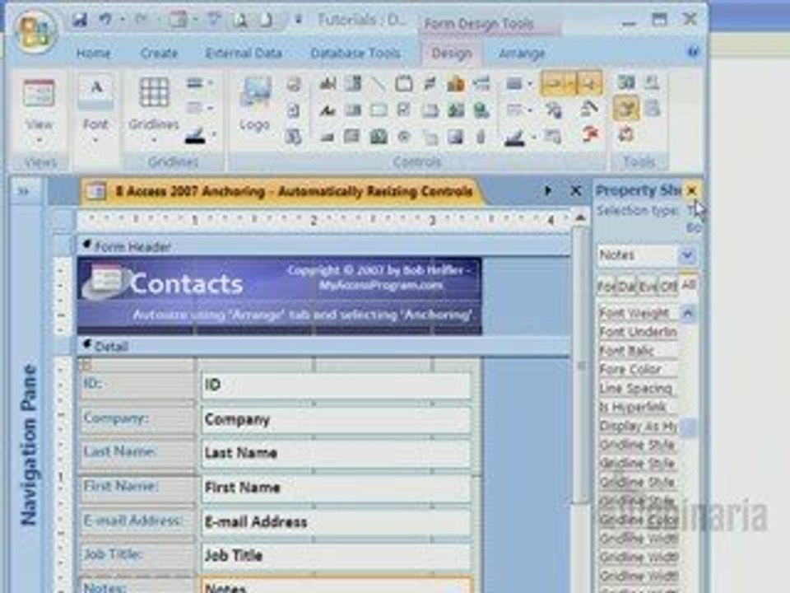Open the Gridlines Style option
This screenshot has width=790, height=593.
coord(199,108)
